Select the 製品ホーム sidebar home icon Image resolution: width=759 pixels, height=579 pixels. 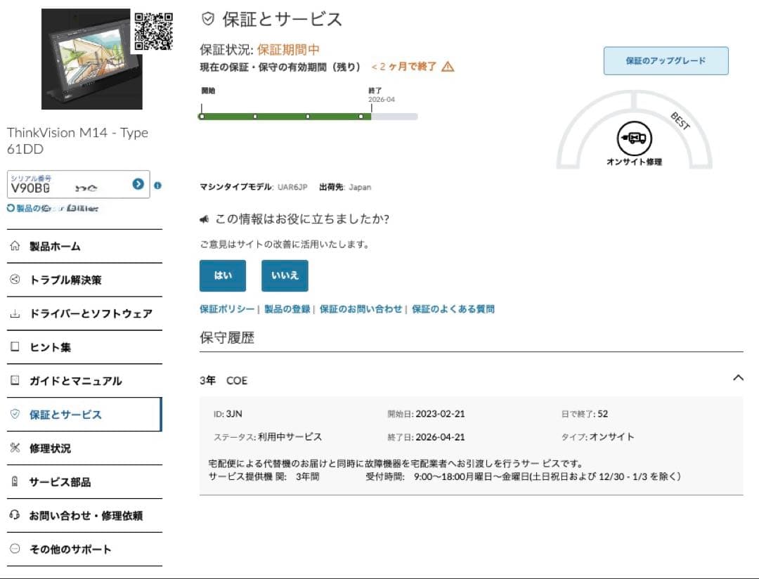pos(14,246)
